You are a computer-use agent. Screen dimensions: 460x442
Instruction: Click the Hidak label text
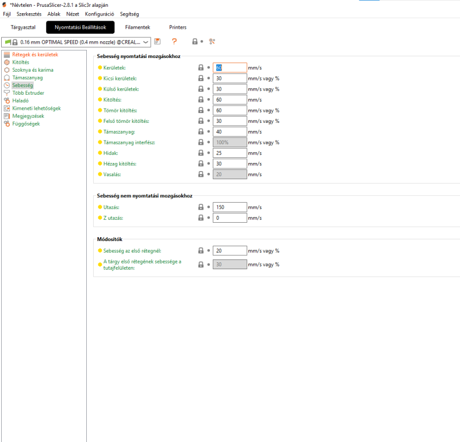110,153
